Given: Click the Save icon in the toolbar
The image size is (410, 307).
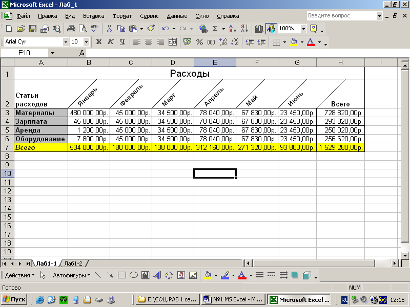Looking at the screenshot, I should click(x=32, y=29).
